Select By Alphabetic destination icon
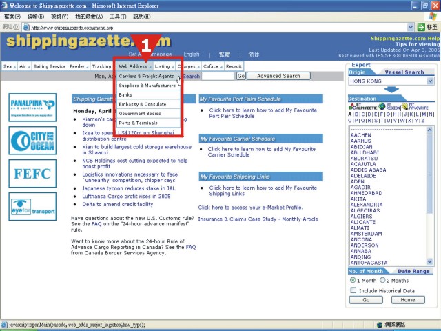 click(362, 106)
